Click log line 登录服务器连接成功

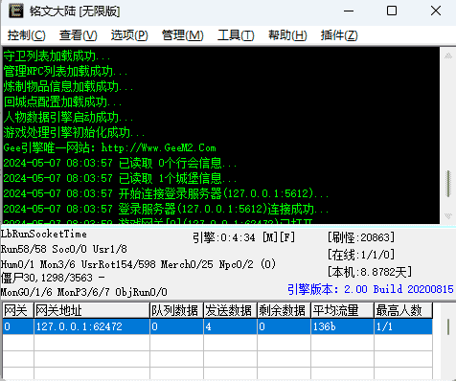pyautogui.click(x=166, y=209)
